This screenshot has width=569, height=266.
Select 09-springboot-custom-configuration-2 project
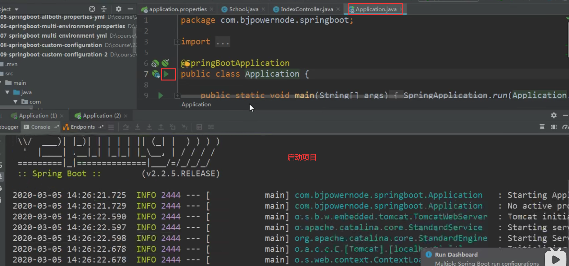[54, 54]
